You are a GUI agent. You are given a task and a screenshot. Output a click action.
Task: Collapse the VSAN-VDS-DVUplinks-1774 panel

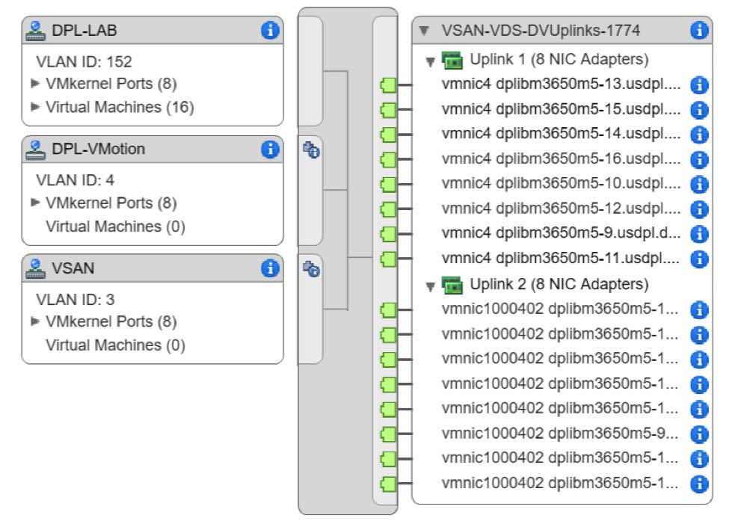click(x=423, y=31)
